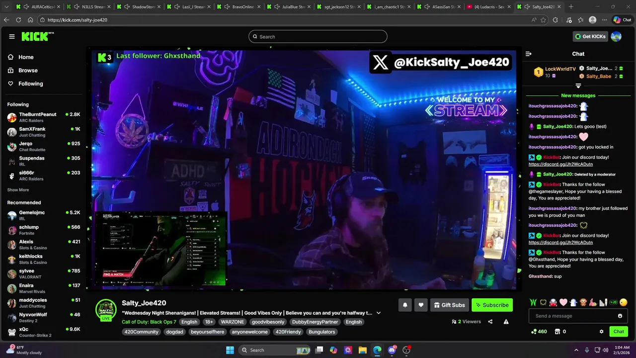Open browser extensions puzzle icon
The image size is (636, 358).
tap(556, 20)
